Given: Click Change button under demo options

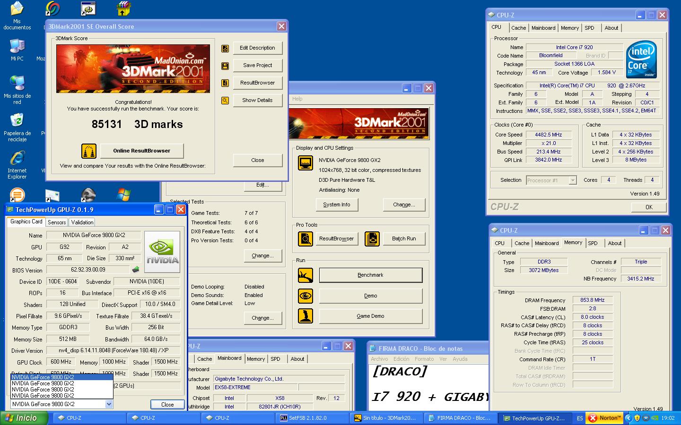Looking at the screenshot, I should click(262, 318).
